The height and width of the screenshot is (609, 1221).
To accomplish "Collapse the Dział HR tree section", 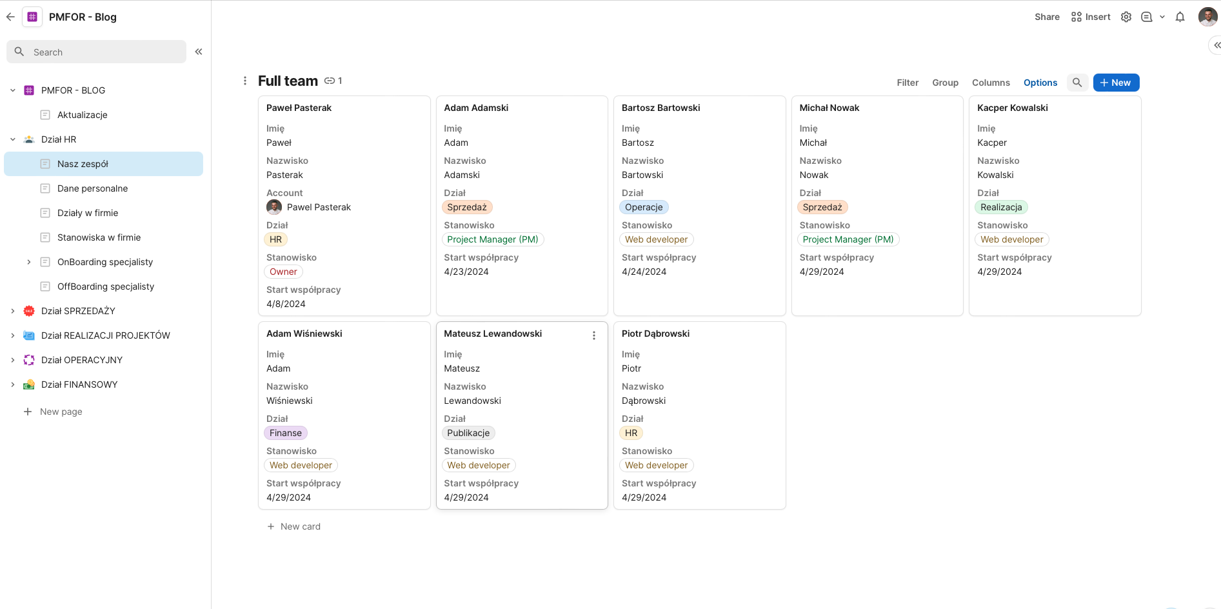I will coord(13,139).
